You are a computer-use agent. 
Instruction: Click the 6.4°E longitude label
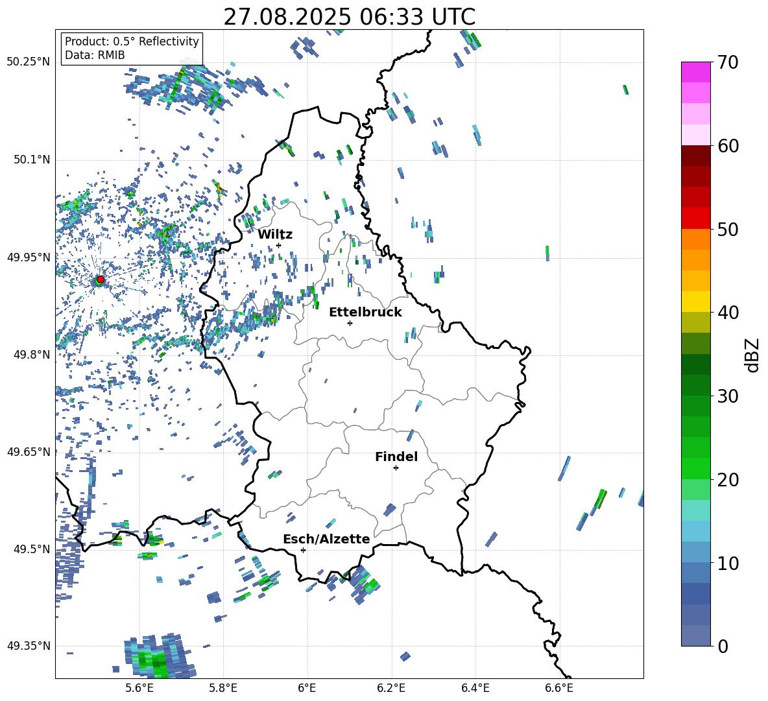(x=475, y=688)
